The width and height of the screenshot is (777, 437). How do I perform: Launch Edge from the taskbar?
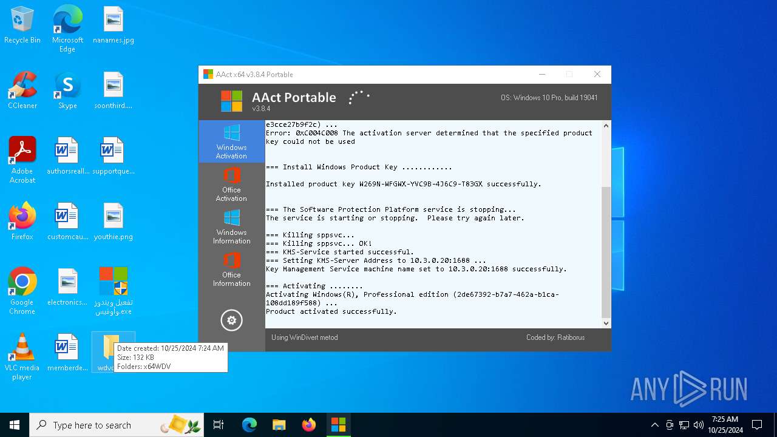(x=249, y=425)
